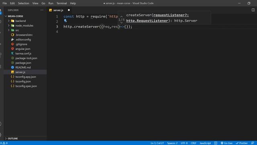
Task: Open the Edit menu
Action: pyautogui.click(x=12, y=3)
